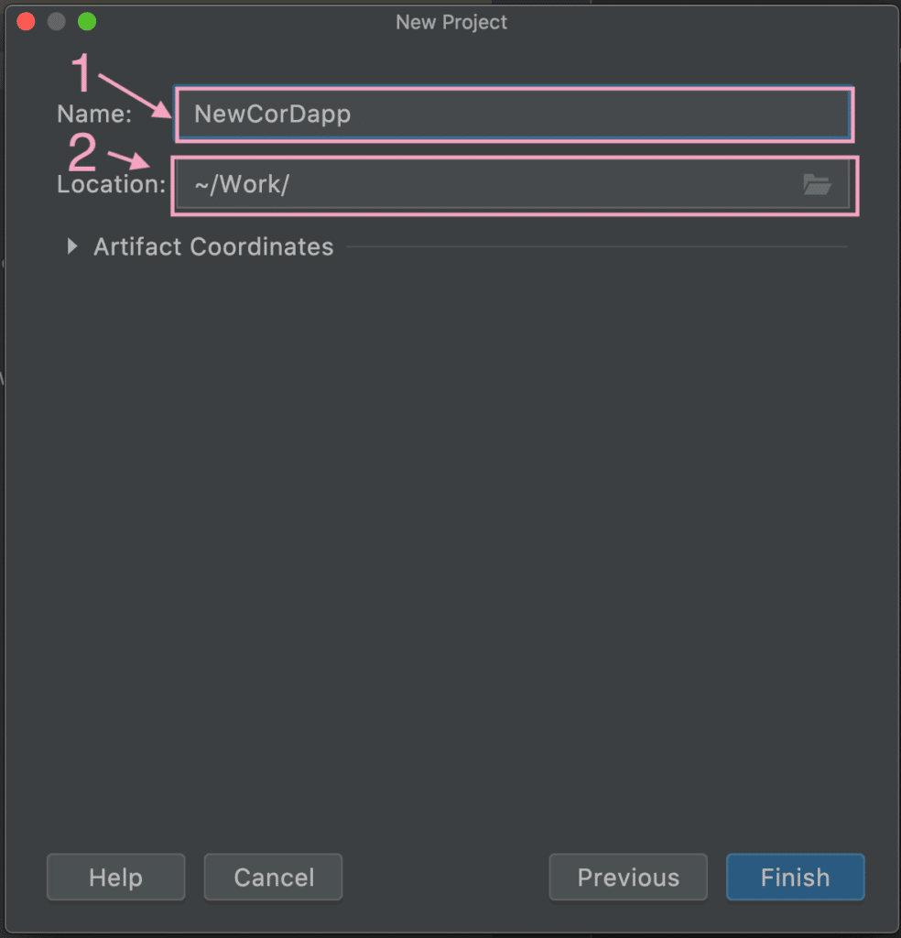The image size is (901, 938).
Task: Focus the Name text field
Action: (x=515, y=114)
